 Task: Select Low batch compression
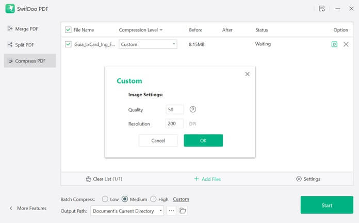105,199
